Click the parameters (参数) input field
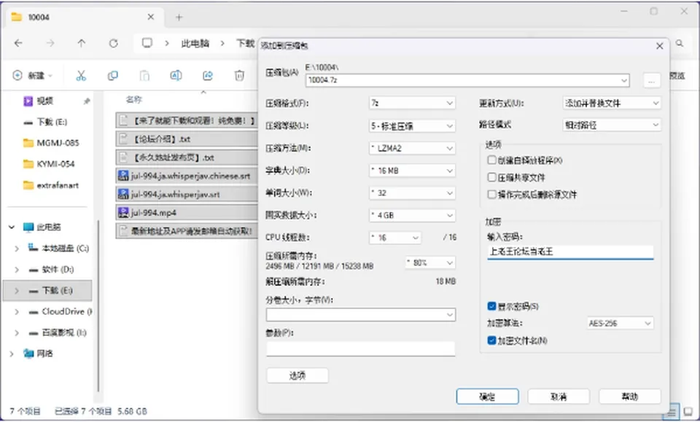This screenshot has width=700, height=422. 361,349
